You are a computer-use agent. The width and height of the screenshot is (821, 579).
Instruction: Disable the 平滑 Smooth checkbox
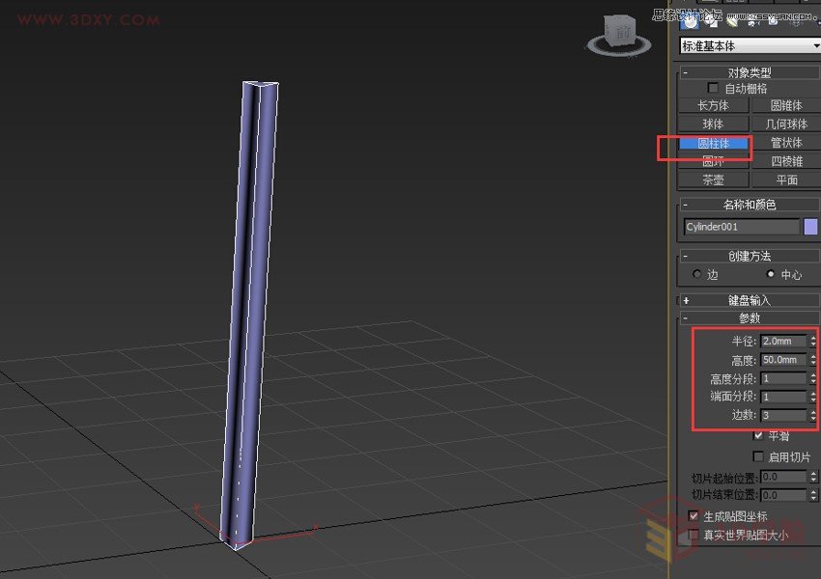coord(760,435)
